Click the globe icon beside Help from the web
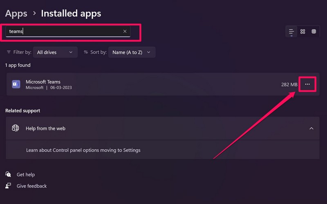 [x=16, y=128]
